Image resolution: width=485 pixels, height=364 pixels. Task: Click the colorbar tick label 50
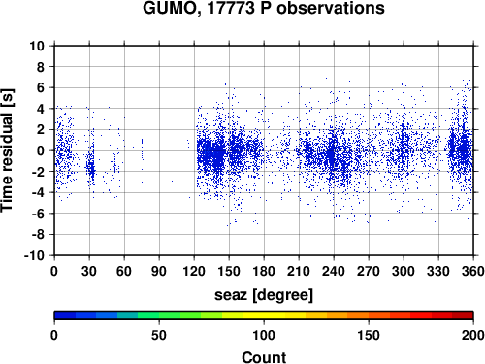tap(159, 335)
